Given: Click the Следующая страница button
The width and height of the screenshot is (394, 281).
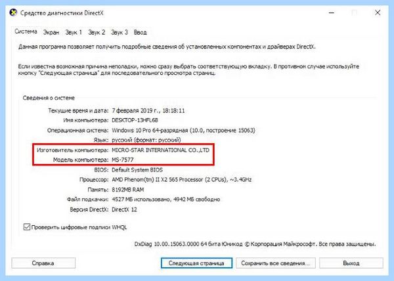Looking at the screenshot, I should point(196,263).
